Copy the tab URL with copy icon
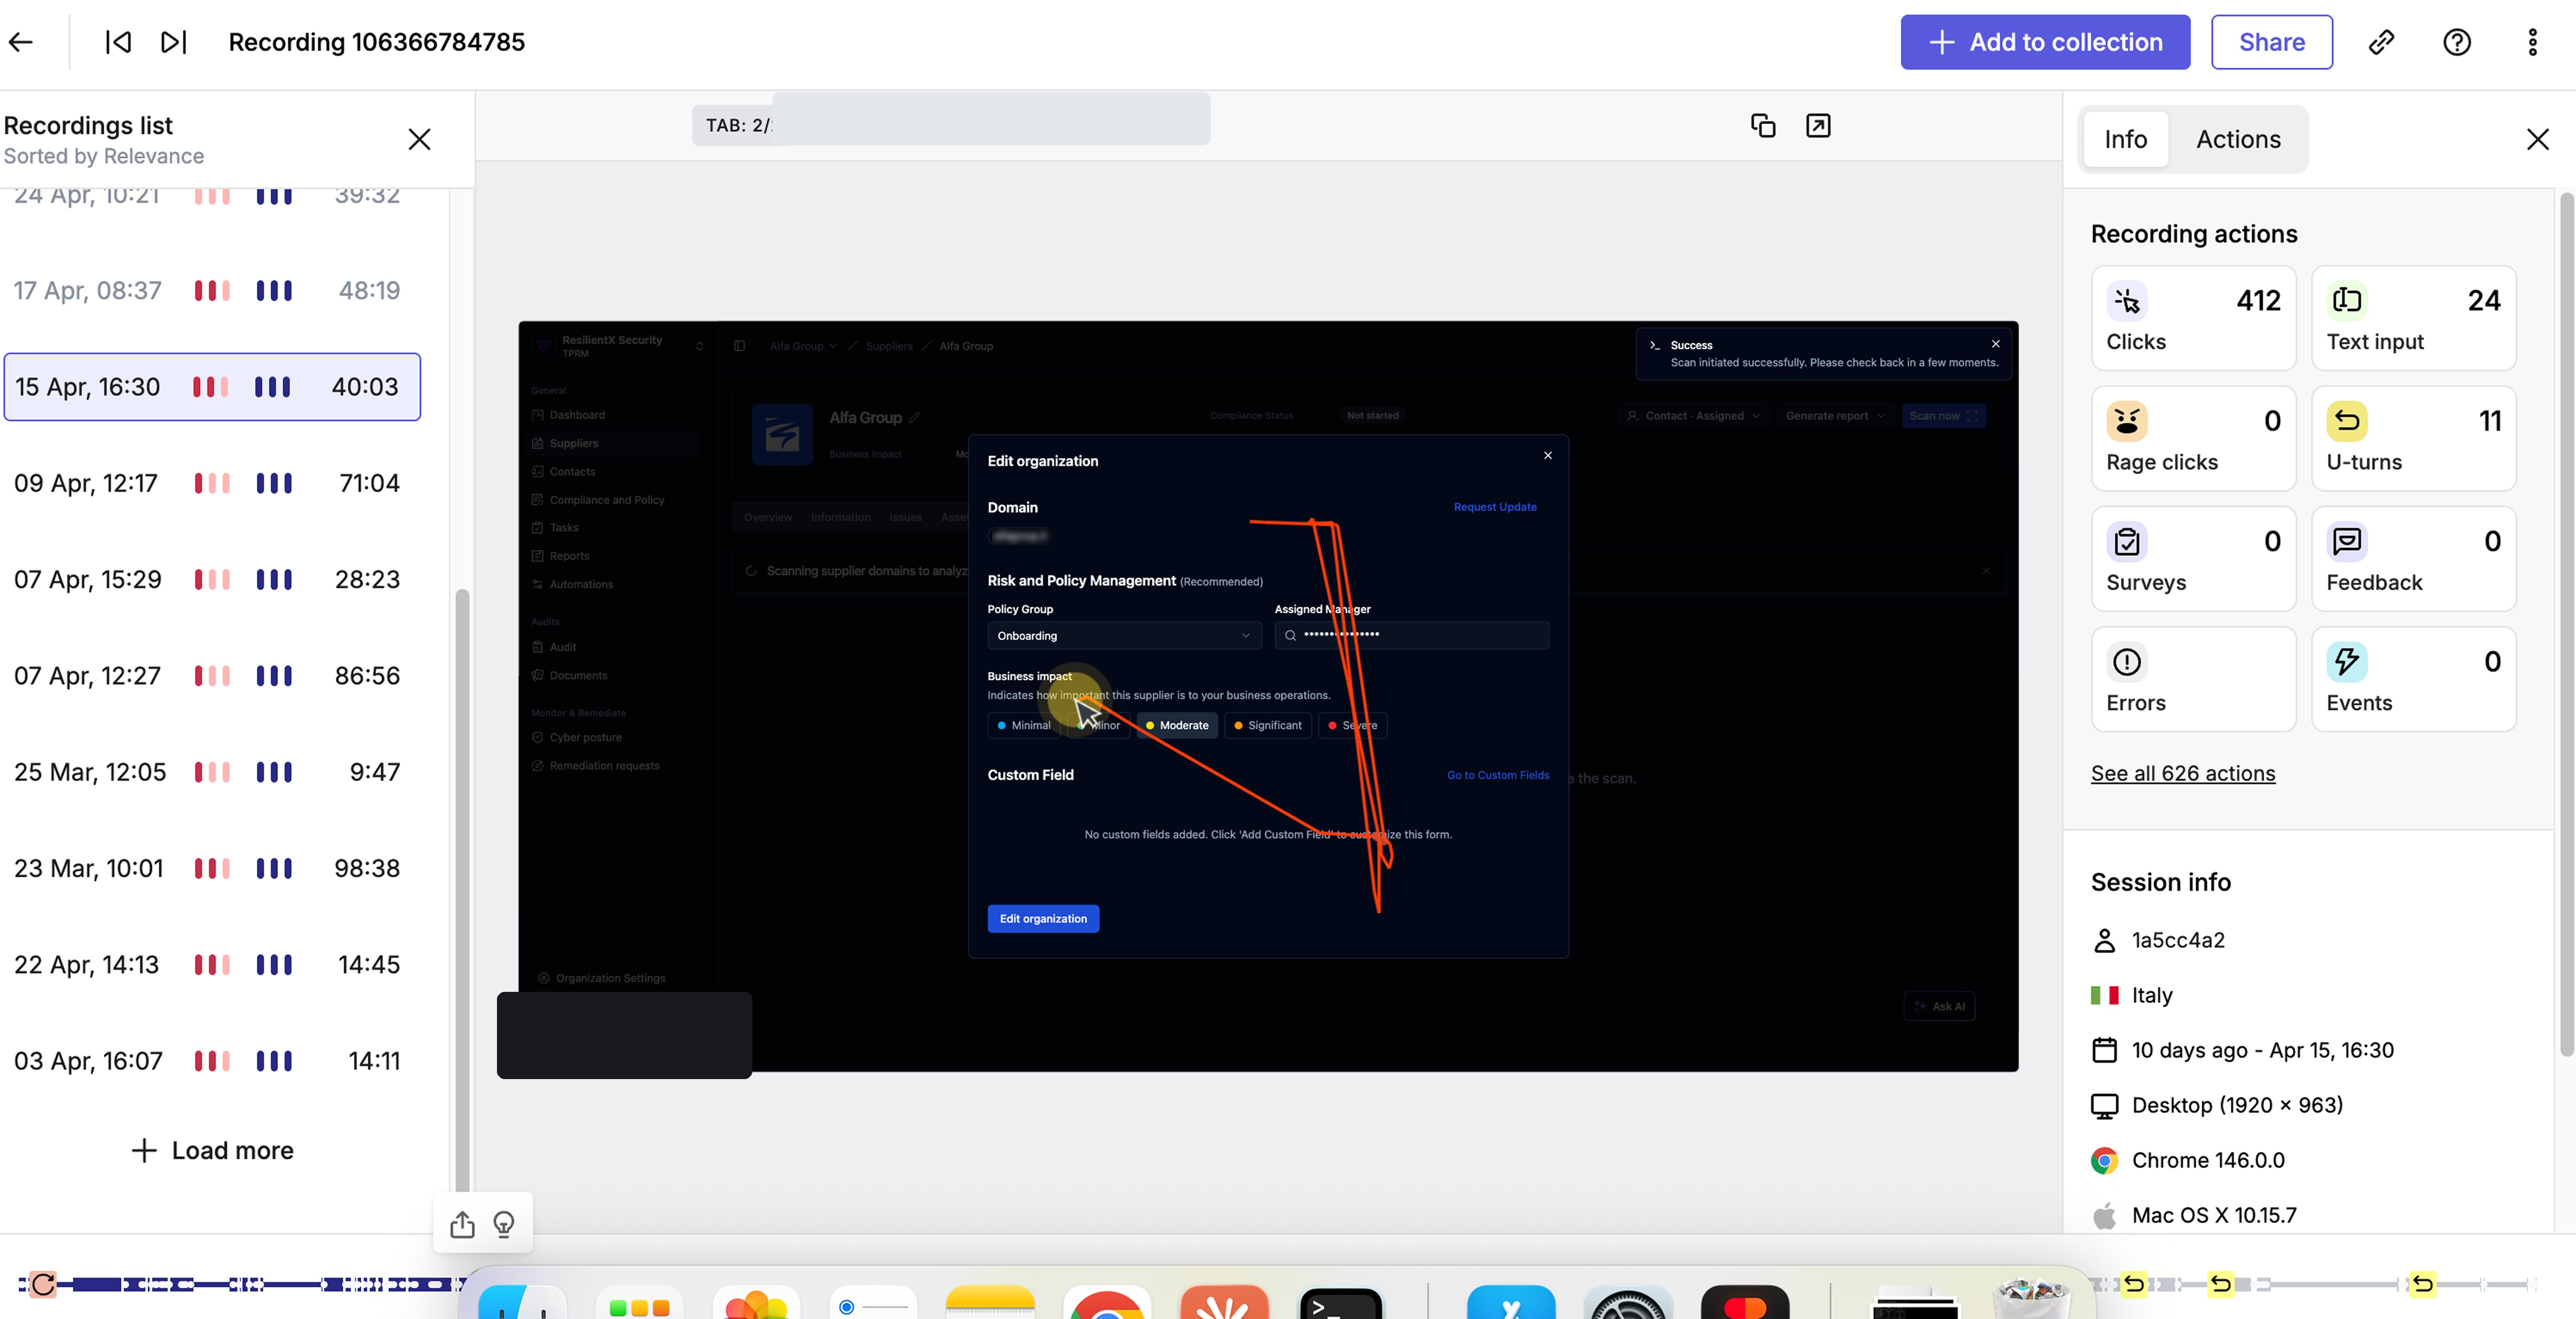The width and height of the screenshot is (2576, 1319). (1763, 125)
